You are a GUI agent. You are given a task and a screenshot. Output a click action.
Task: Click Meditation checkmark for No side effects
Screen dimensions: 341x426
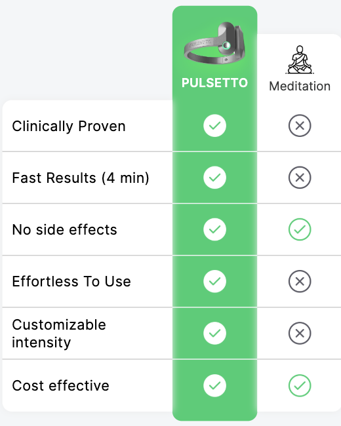(300, 229)
